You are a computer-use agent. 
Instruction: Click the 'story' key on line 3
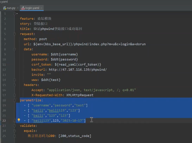[x=25, y=24]
